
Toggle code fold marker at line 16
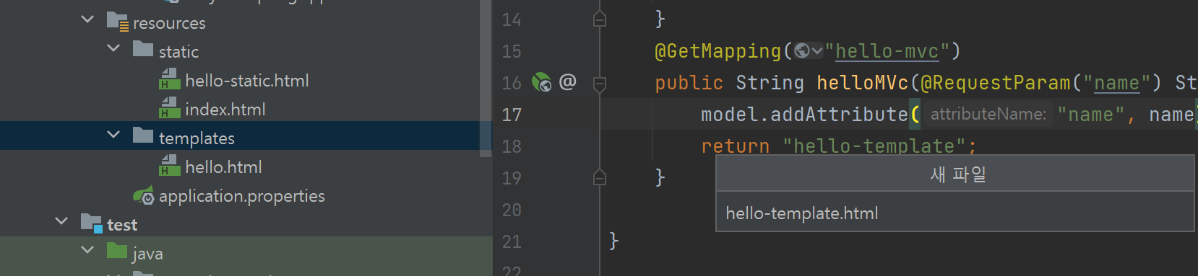tap(600, 85)
